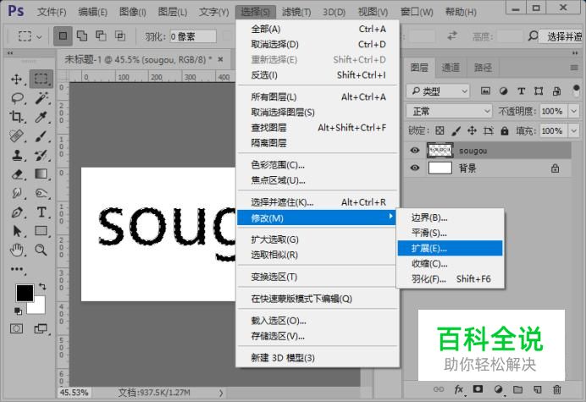The height and width of the screenshot is (402, 586).
Task: Switch to the 通道 tab
Action: coord(451,68)
